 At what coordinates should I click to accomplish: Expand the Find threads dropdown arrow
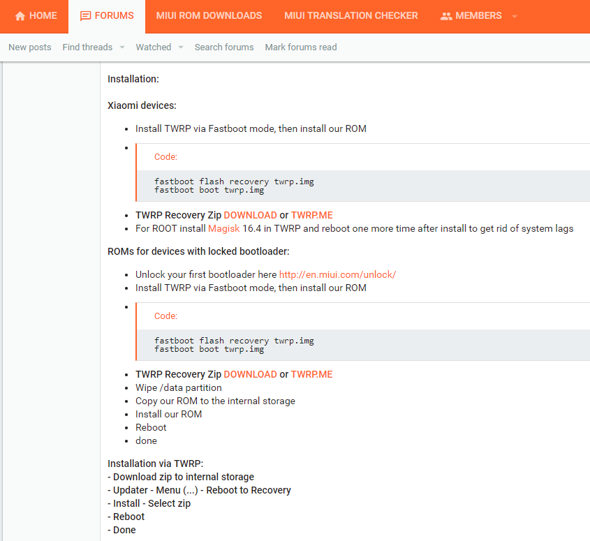[x=122, y=47]
